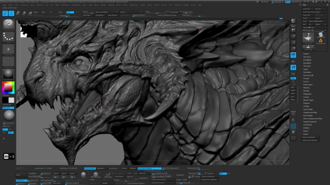Toggle the Auto Select Subtool button
This screenshot has height=185, width=330.
[x=149, y=168]
